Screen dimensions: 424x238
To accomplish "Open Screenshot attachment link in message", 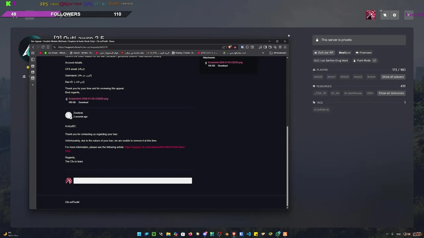I will 88,99.
